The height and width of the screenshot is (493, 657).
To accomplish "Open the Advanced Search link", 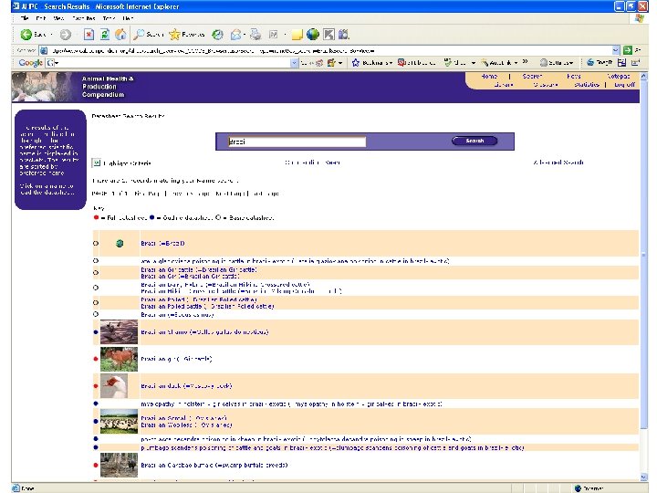I will [558, 163].
